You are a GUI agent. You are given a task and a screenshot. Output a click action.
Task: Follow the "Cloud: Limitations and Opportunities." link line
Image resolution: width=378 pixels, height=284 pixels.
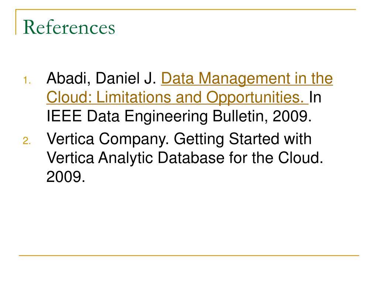pyautogui.click(x=178, y=97)
